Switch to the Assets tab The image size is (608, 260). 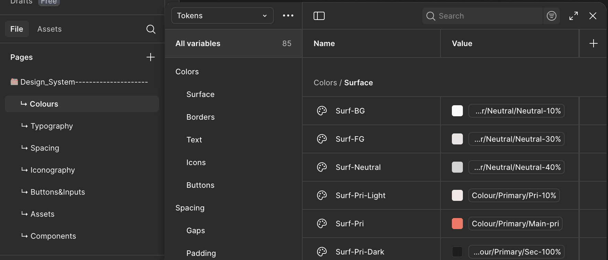tap(50, 29)
